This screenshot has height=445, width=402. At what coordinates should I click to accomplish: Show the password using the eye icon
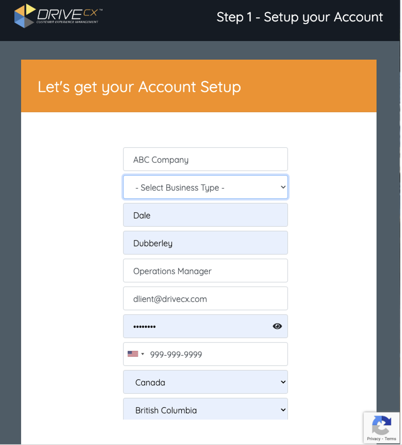[277, 326]
